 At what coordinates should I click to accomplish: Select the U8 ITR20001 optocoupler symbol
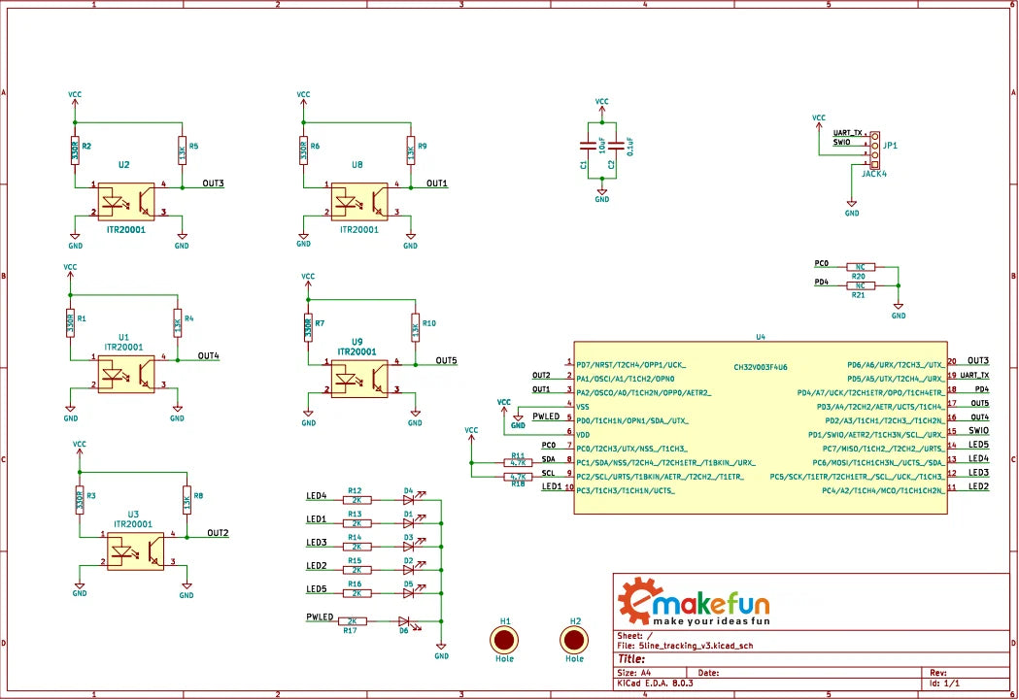[359, 202]
